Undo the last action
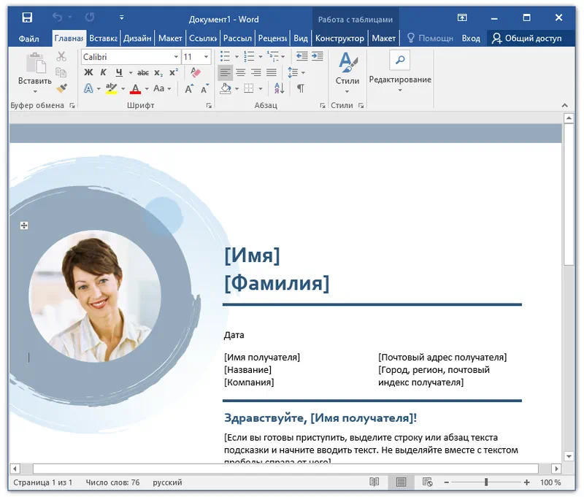The height and width of the screenshot is (497, 584). click(x=58, y=17)
